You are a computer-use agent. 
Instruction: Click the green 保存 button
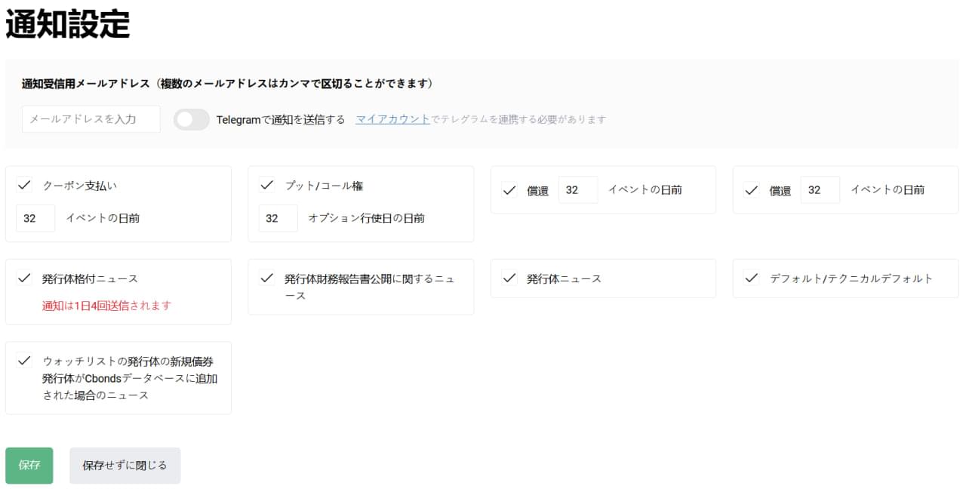pos(29,465)
